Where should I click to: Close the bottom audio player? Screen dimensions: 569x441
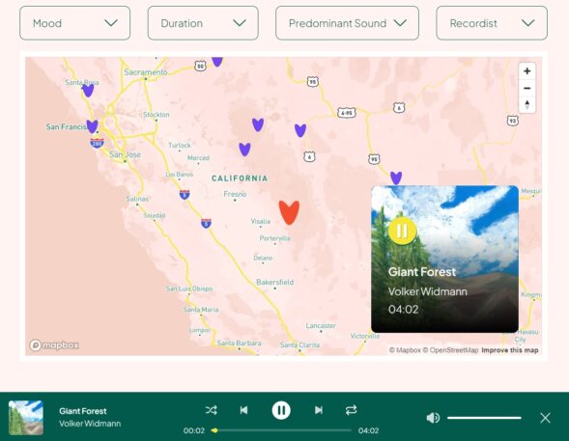tap(545, 418)
